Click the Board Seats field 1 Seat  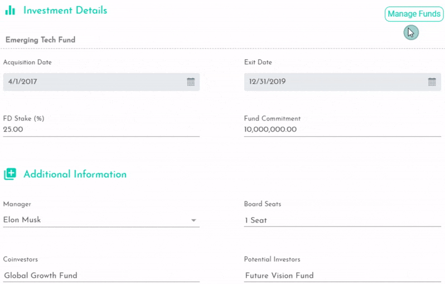[342, 220]
